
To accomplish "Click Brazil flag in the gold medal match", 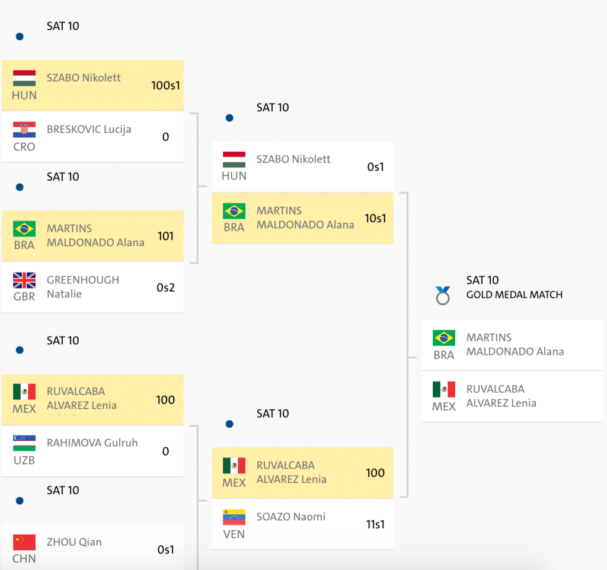I will point(444,338).
